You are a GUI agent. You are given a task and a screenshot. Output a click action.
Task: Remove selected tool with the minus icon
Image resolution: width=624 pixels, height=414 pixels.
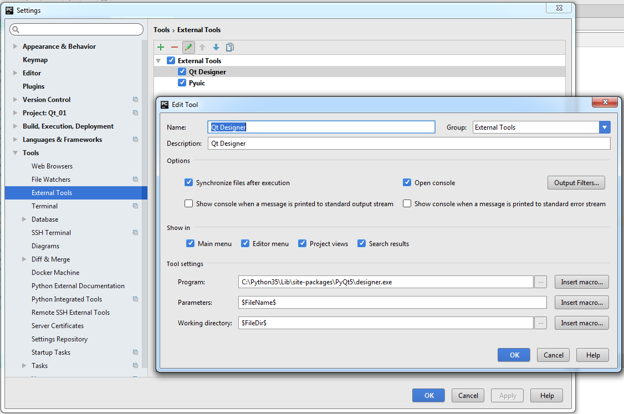click(175, 47)
